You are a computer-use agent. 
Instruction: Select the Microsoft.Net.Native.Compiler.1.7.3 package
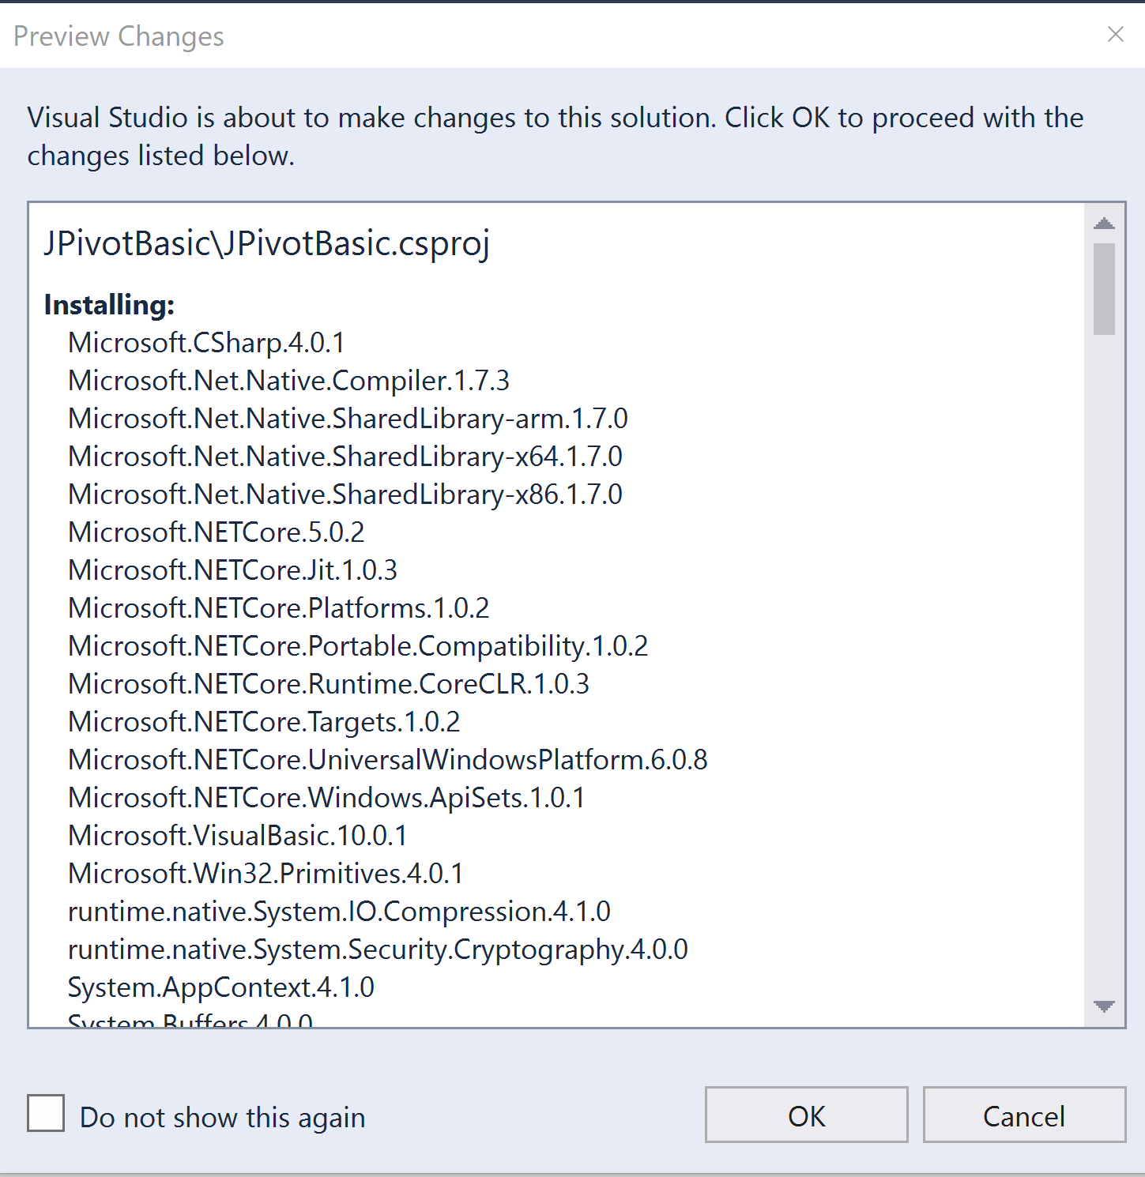[288, 380]
